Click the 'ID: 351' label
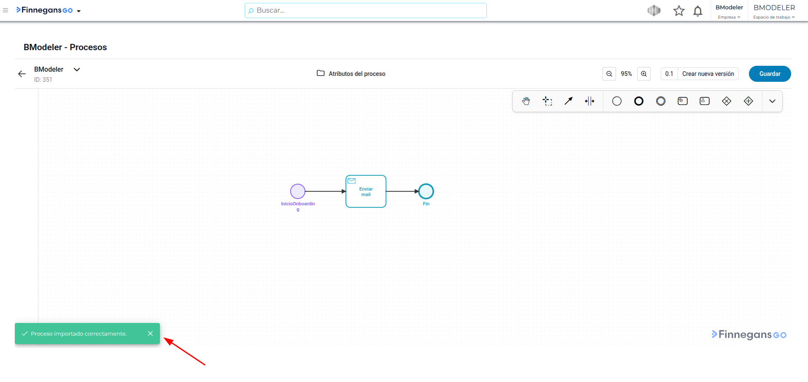Viewport: 808px width, 382px height. point(43,80)
